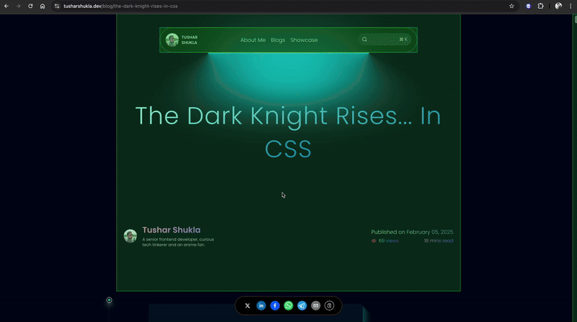Open the browser home page icon

(x=43, y=6)
